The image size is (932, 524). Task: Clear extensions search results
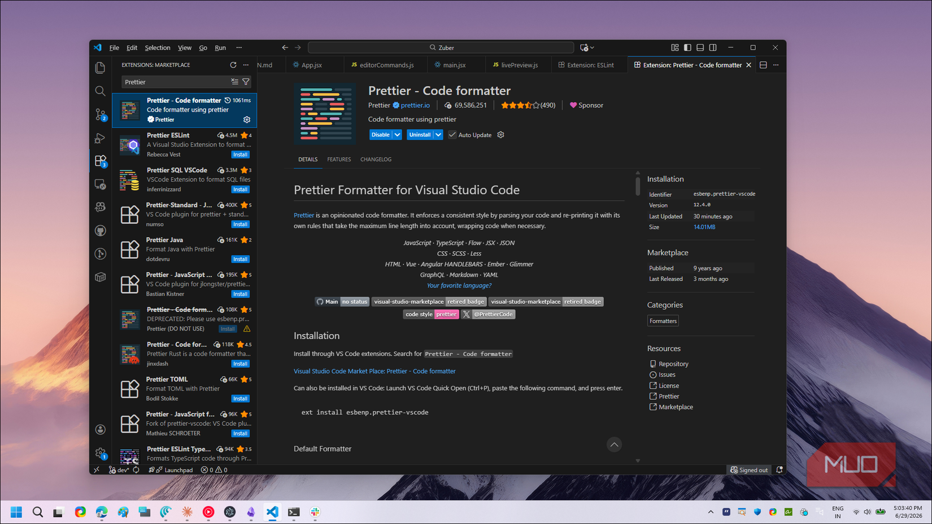[x=234, y=82]
